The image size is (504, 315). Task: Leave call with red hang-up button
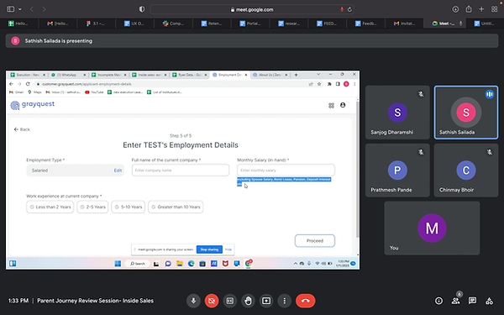[306, 301]
